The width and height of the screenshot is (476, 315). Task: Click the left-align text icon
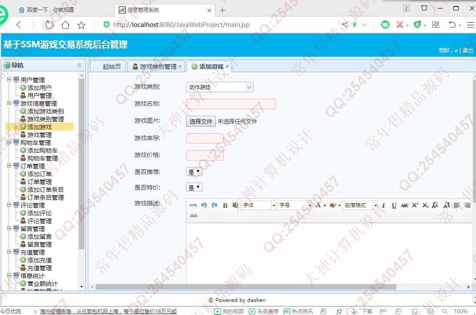pos(456,205)
